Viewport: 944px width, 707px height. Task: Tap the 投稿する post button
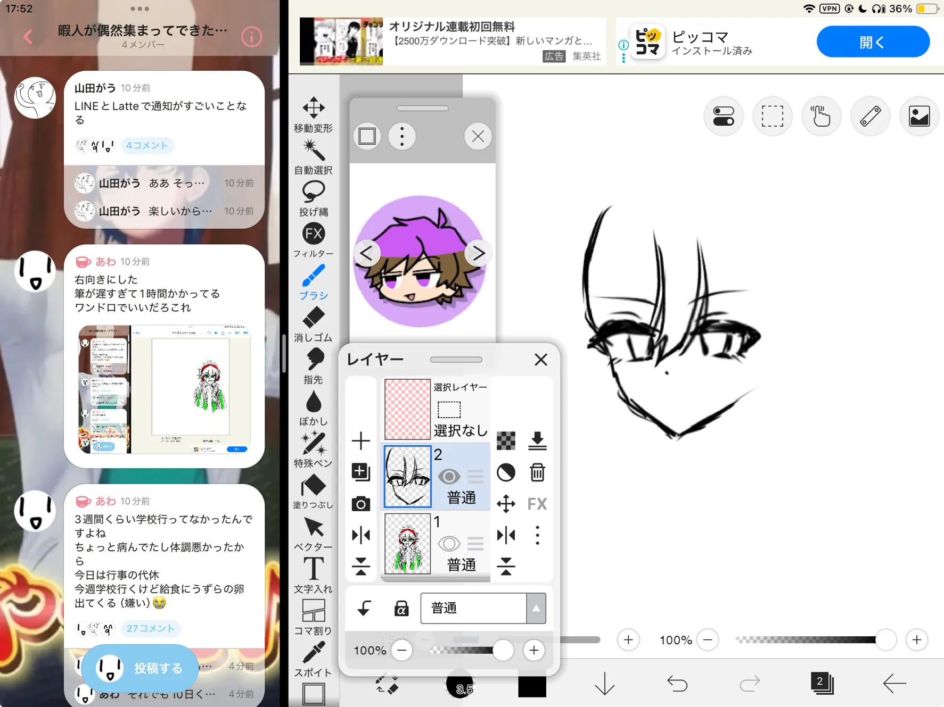coord(140,668)
